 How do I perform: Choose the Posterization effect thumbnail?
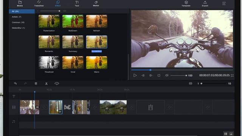point(49,21)
